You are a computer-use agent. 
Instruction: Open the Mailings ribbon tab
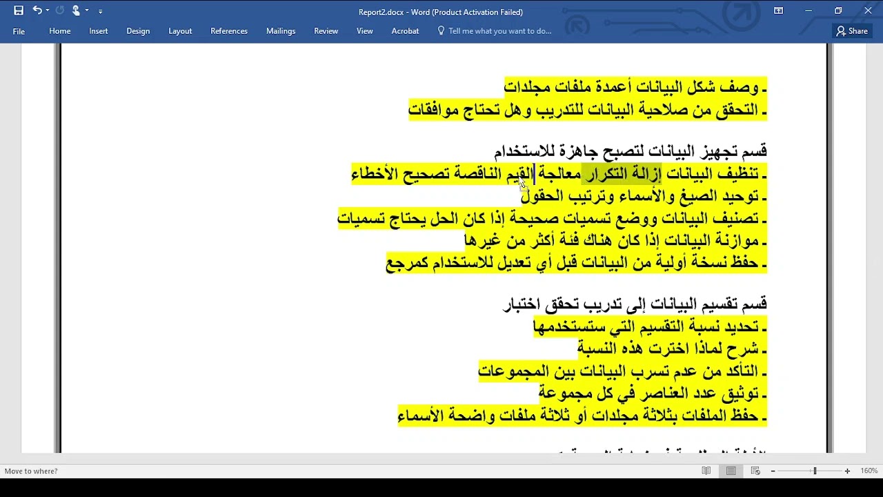[x=281, y=31]
